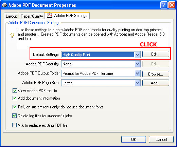Click the Add button for page size
Screen dimensions: 177x147
coord(156,83)
